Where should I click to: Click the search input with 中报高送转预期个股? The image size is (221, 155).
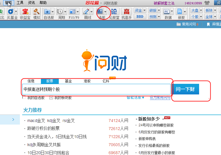(x=97, y=89)
